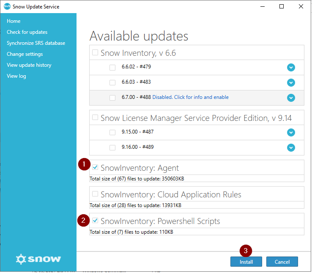Open View log
This screenshot has width=312, height=273.
16,76
